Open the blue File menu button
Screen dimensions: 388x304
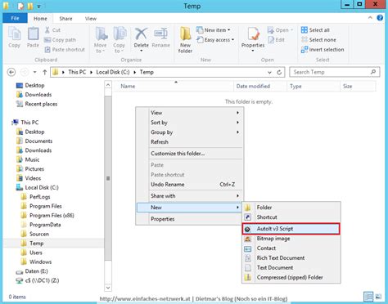pyautogui.click(x=15, y=18)
